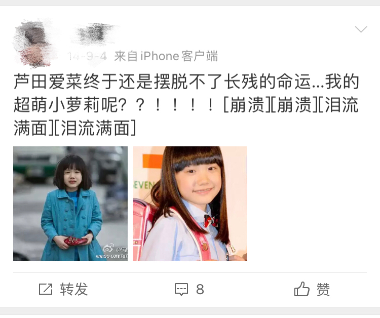Tap the 14-9-4 post date

87,56
